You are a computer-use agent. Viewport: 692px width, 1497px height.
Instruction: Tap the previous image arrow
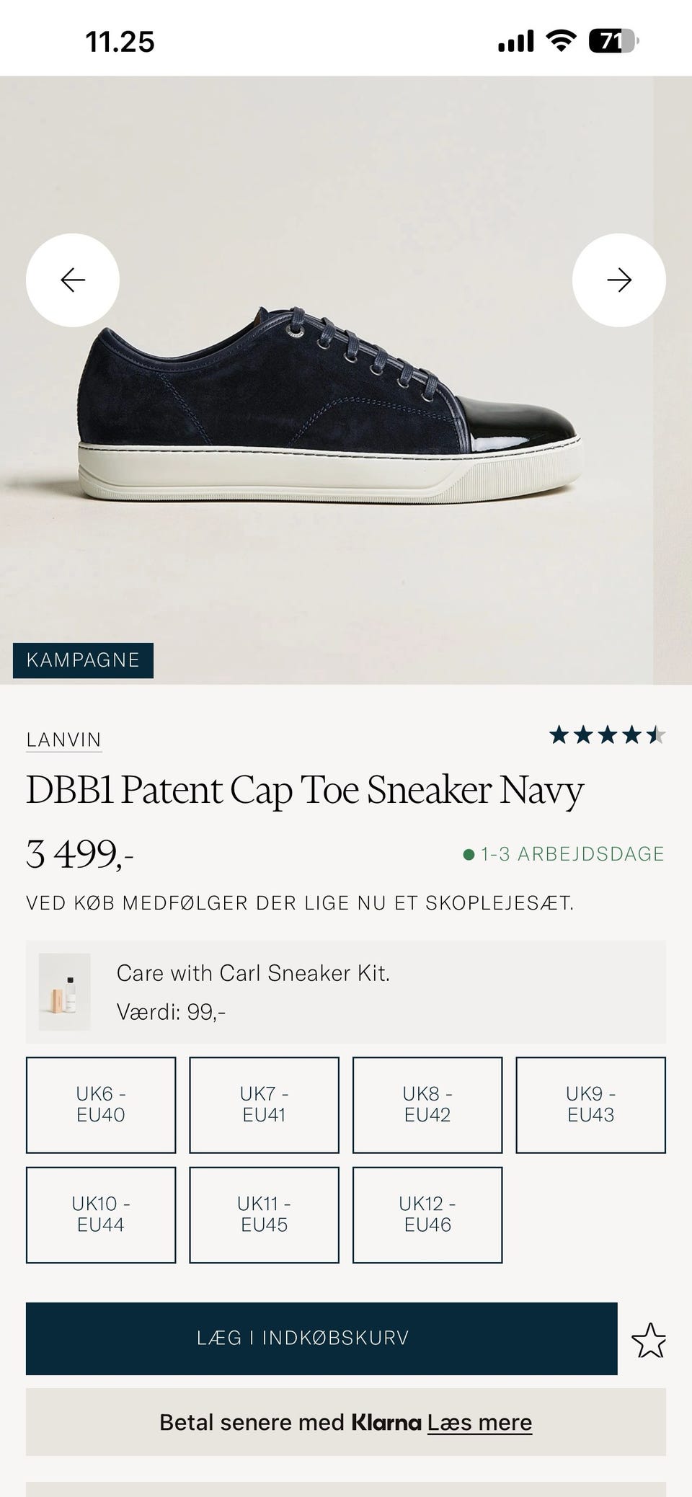click(x=73, y=280)
